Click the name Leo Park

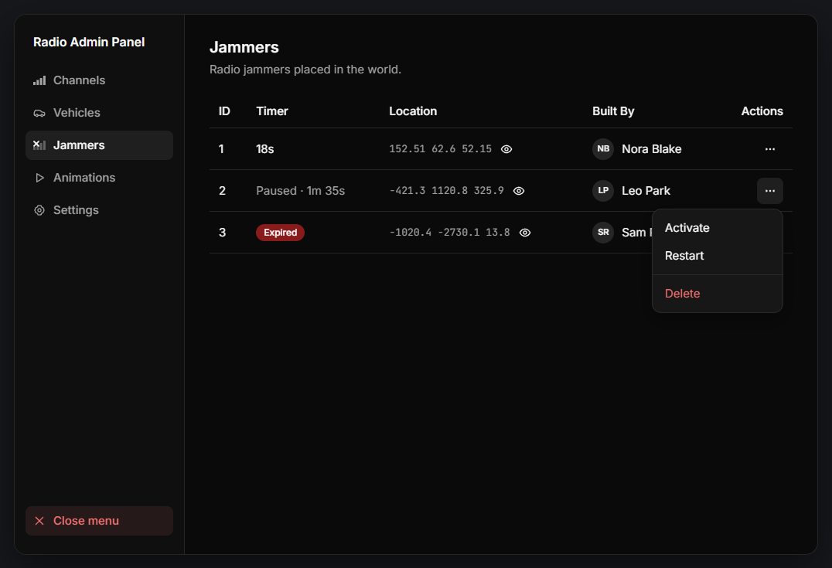tap(646, 191)
